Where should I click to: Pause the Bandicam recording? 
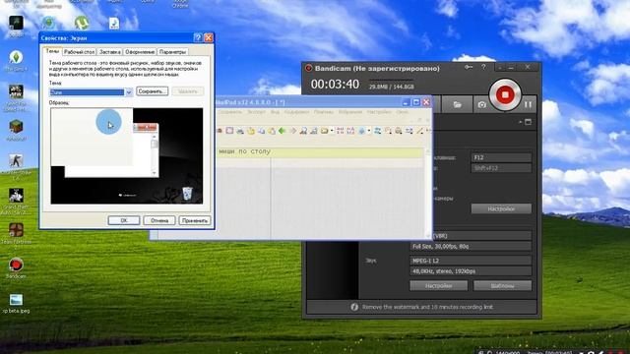(528, 105)
